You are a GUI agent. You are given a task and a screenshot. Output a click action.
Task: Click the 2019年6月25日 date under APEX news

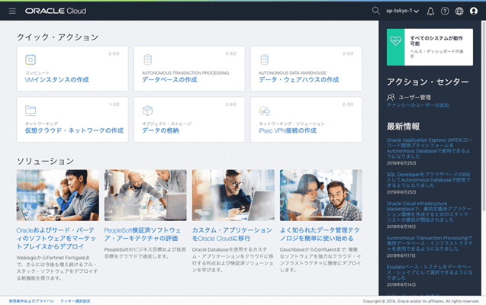click(x=401, y=163)
